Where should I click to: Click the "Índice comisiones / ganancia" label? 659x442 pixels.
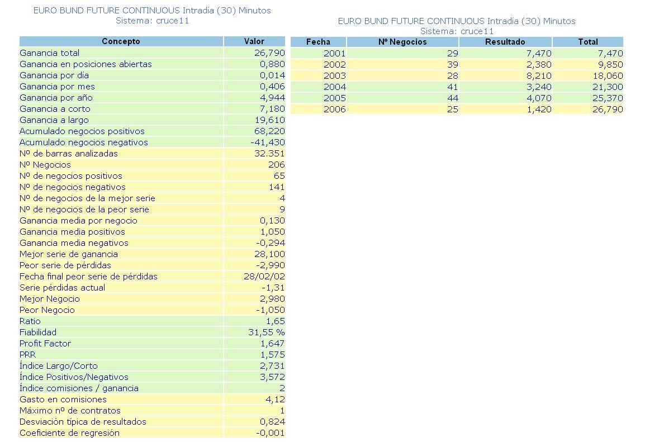pos(79,388)
